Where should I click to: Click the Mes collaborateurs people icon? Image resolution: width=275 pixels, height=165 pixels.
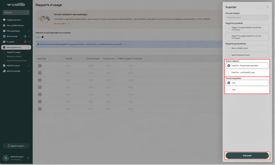pyautogui.click(x=4, y=25)
